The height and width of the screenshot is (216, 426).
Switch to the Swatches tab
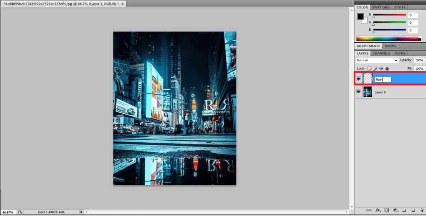(380, 7)
